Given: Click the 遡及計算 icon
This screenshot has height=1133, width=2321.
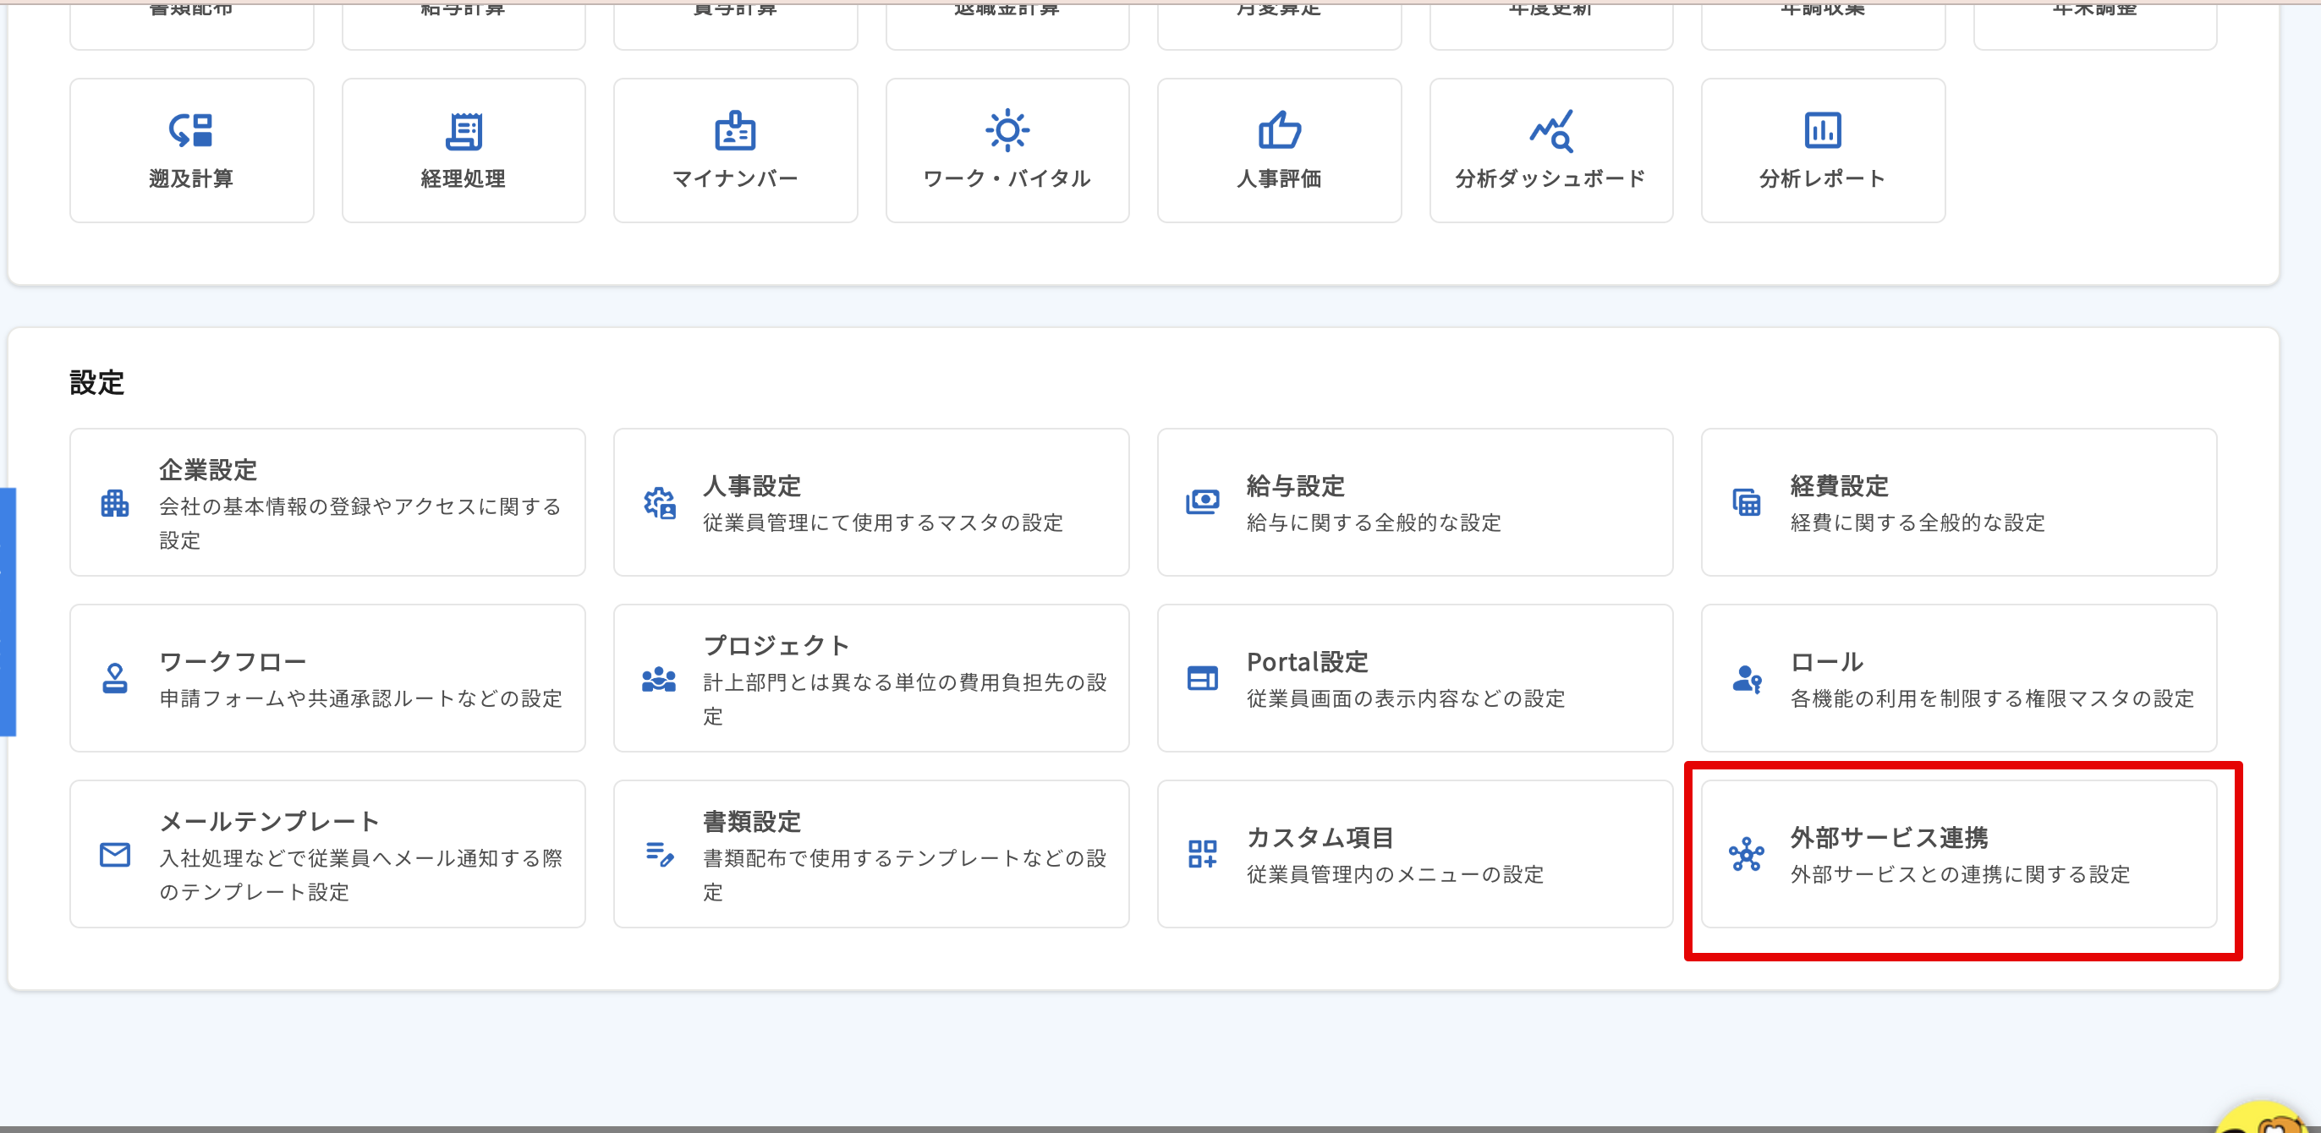Looking at the screenshot, I should click(191, 130).
